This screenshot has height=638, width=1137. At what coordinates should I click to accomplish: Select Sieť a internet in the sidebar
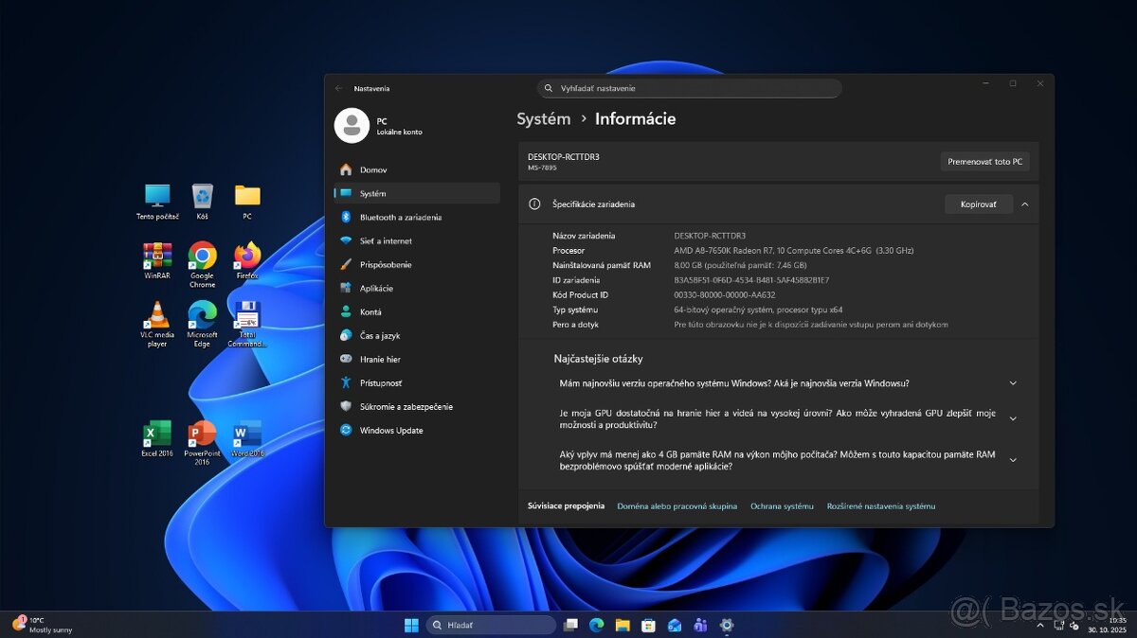[x=382, y=240]
